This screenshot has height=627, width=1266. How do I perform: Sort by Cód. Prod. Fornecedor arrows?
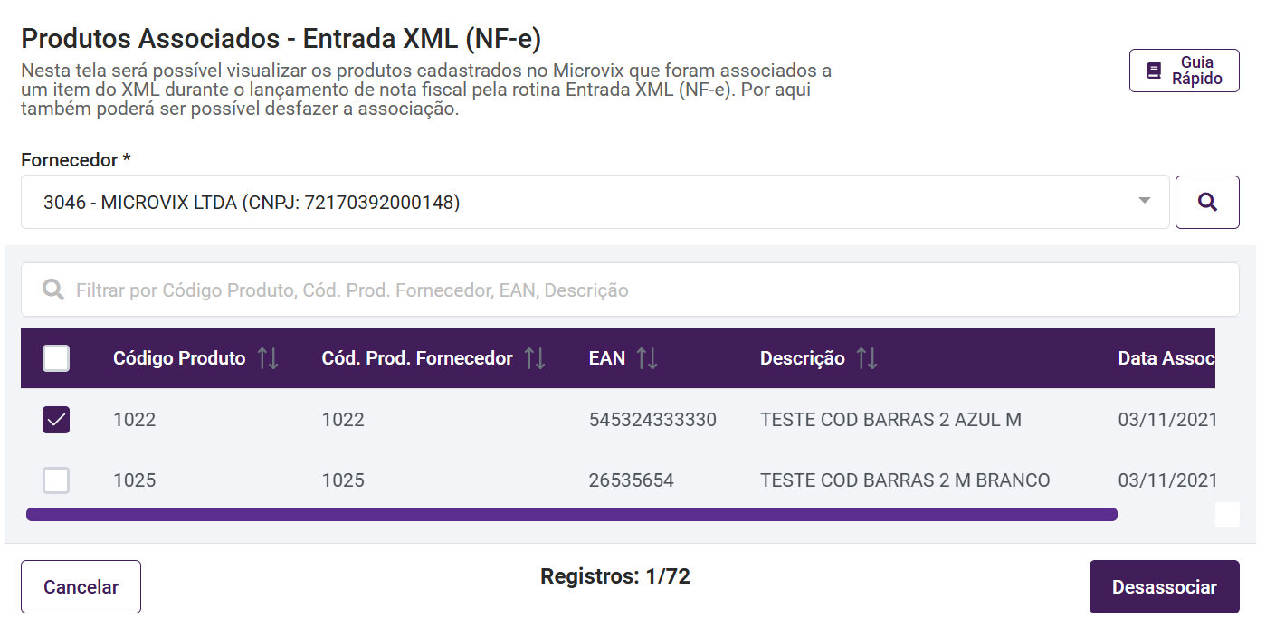pos(535,358)
